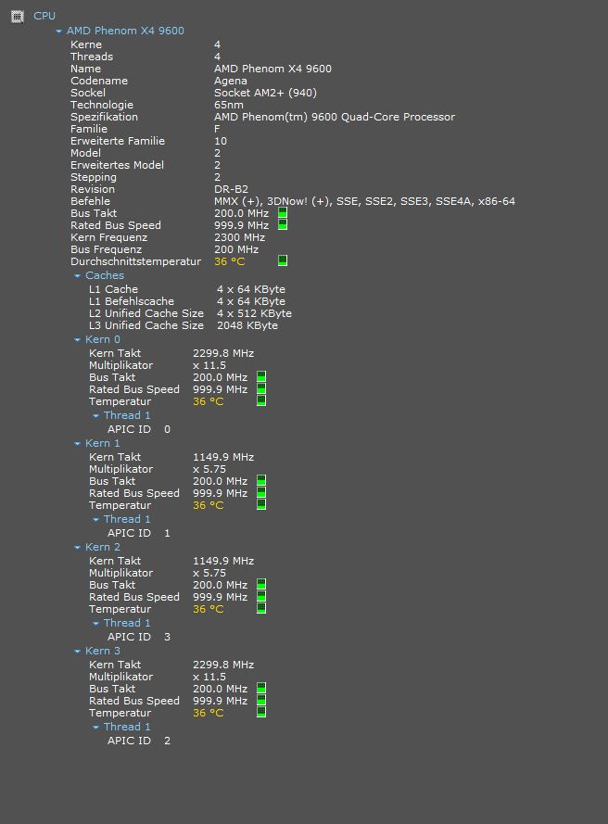Click Kern Frequenz 2300 MHz value
Screen dimensions: 608x824
[x=239, y=237]
